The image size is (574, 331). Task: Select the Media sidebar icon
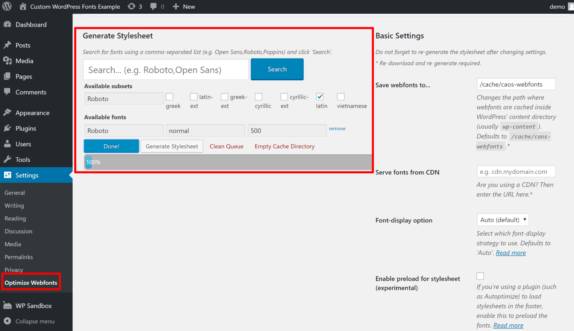pyautogui.click(x=8, y=61)
